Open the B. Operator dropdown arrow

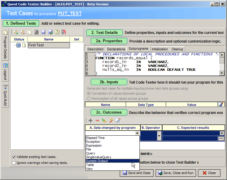159,136
